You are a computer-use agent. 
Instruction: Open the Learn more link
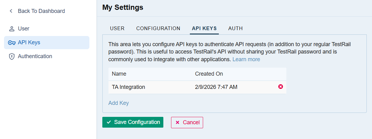pyautogui.click(x=246, y=59)
